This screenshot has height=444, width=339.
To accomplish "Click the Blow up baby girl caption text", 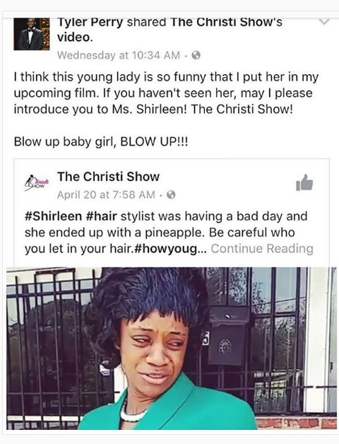I will (101, 141).
